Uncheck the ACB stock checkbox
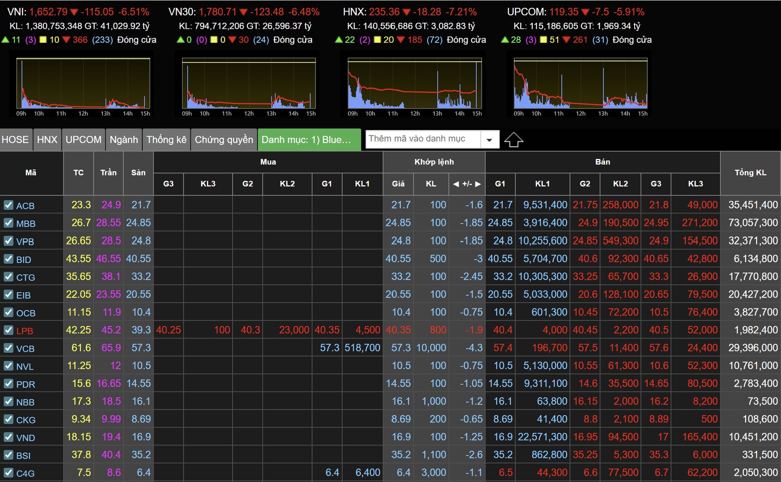 [9, 205]
